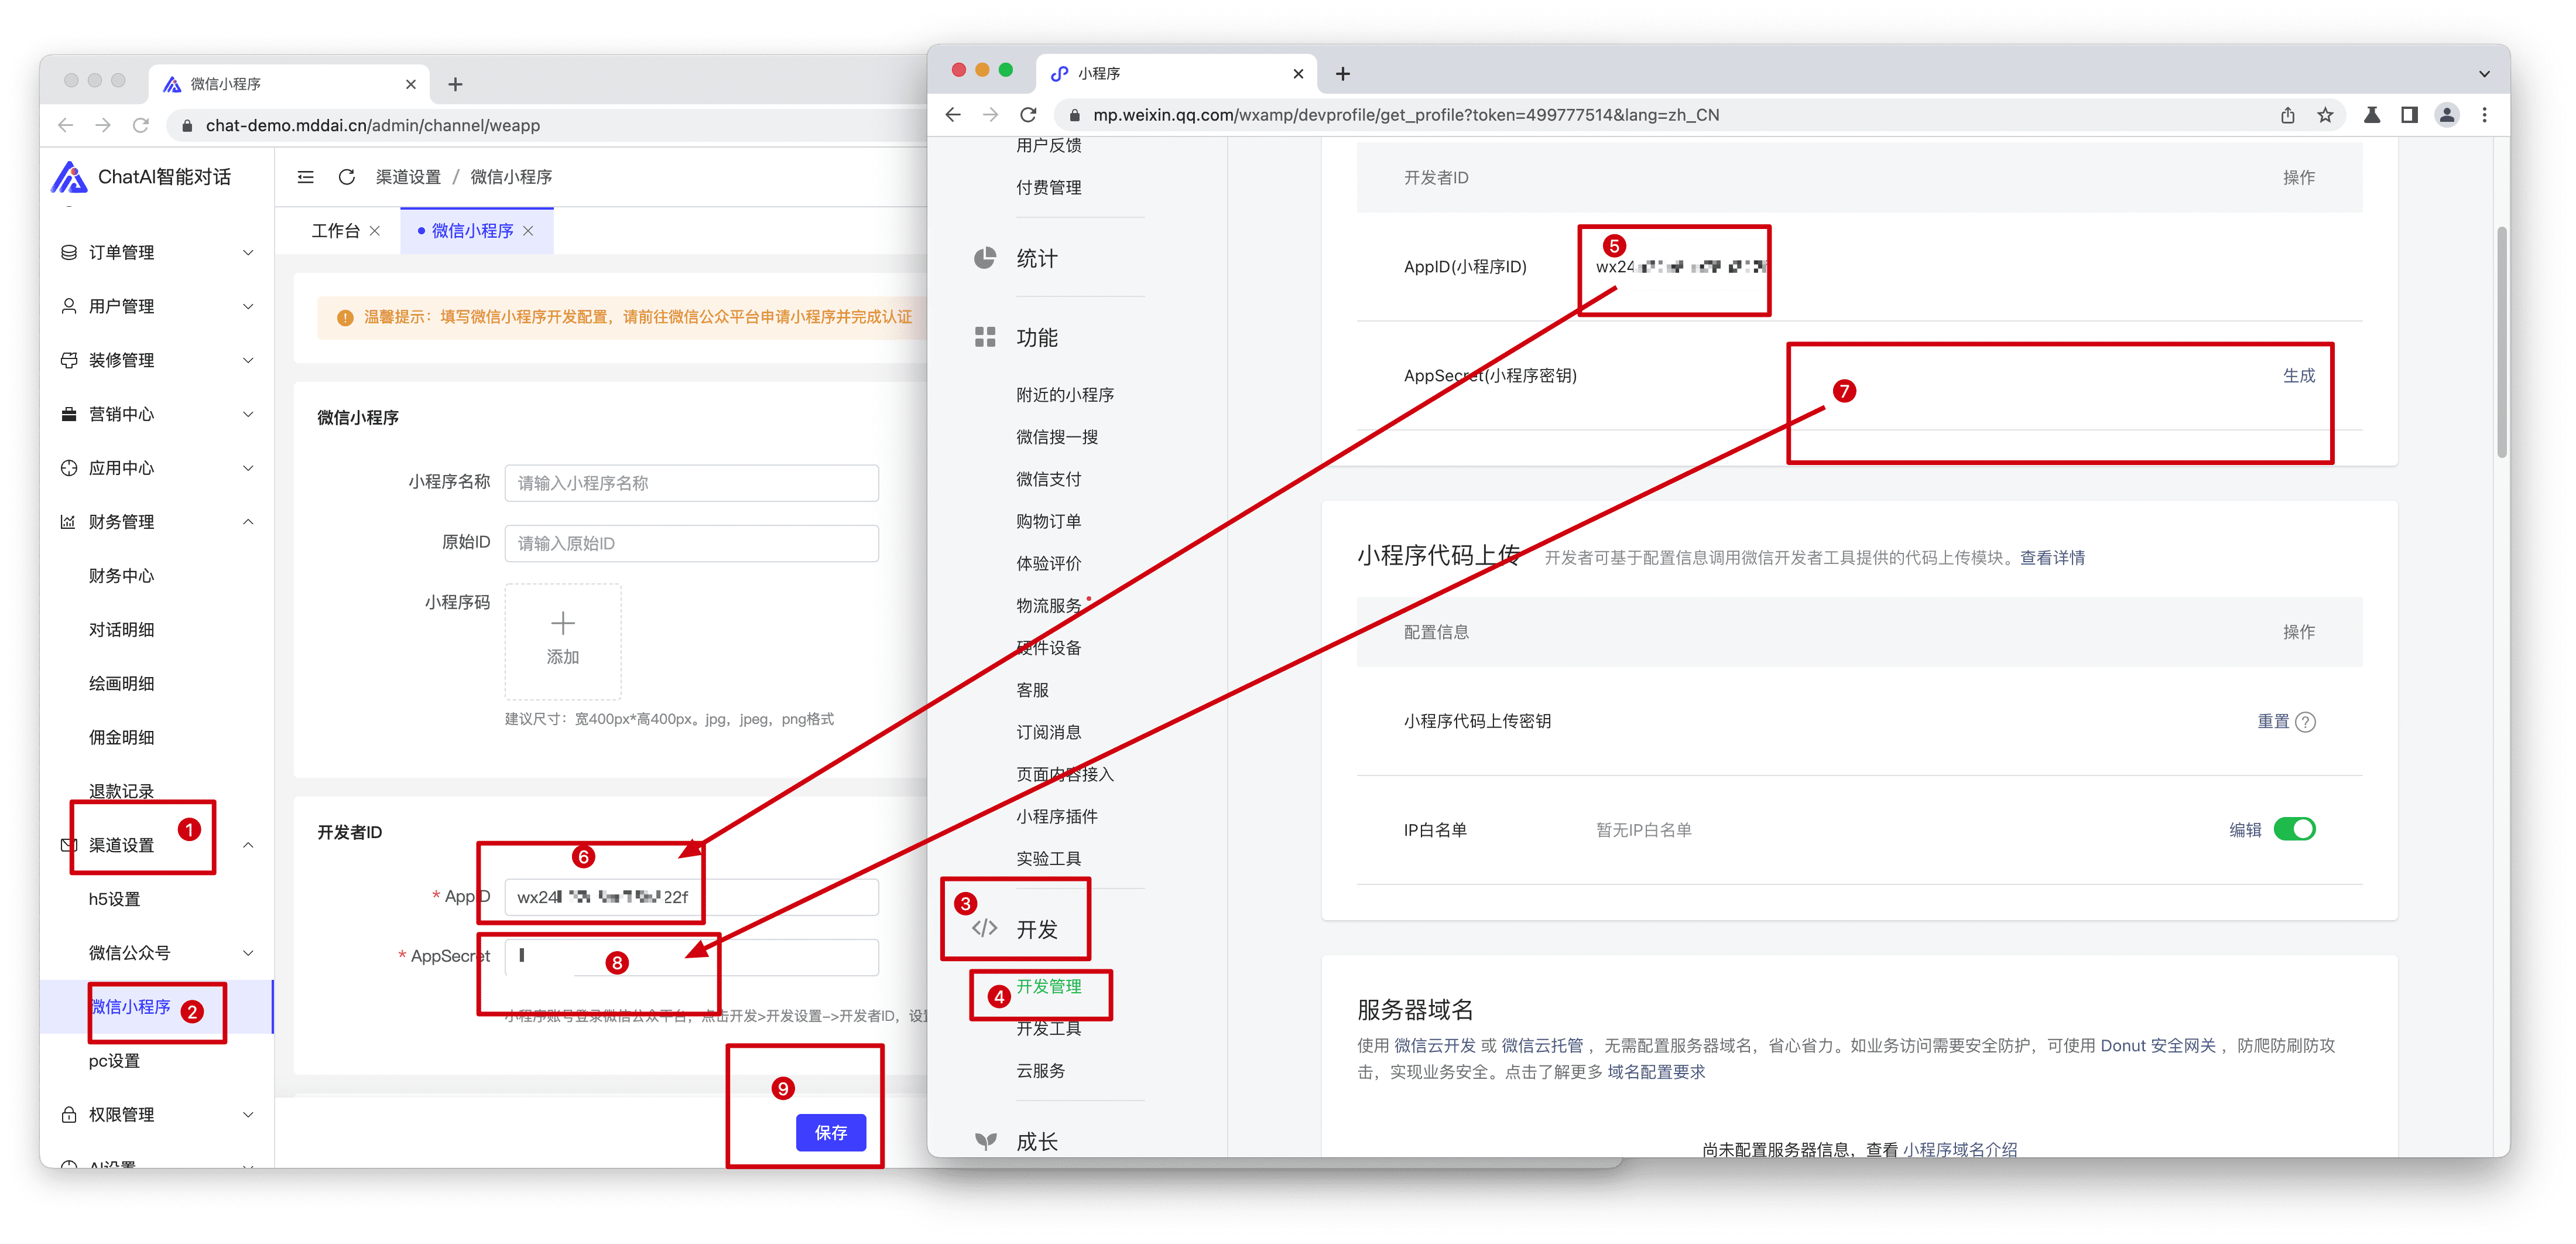
Task: Open pc设置 in the sidebar
Action: [x=115, y=1061]
